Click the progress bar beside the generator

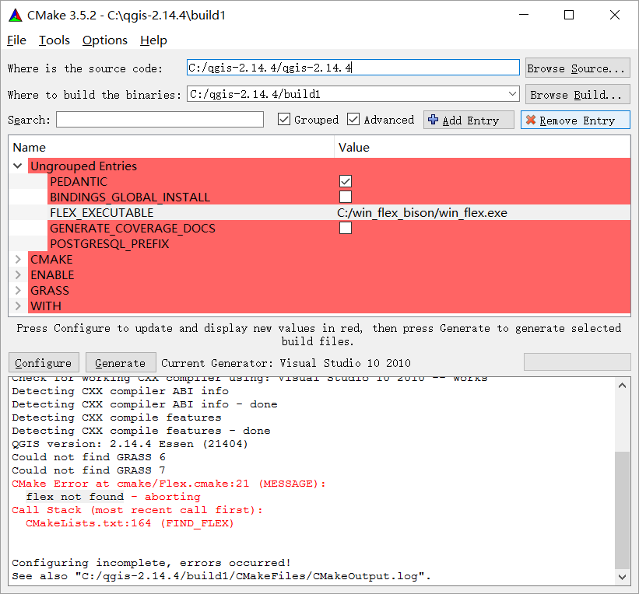[x=577, y=362]
